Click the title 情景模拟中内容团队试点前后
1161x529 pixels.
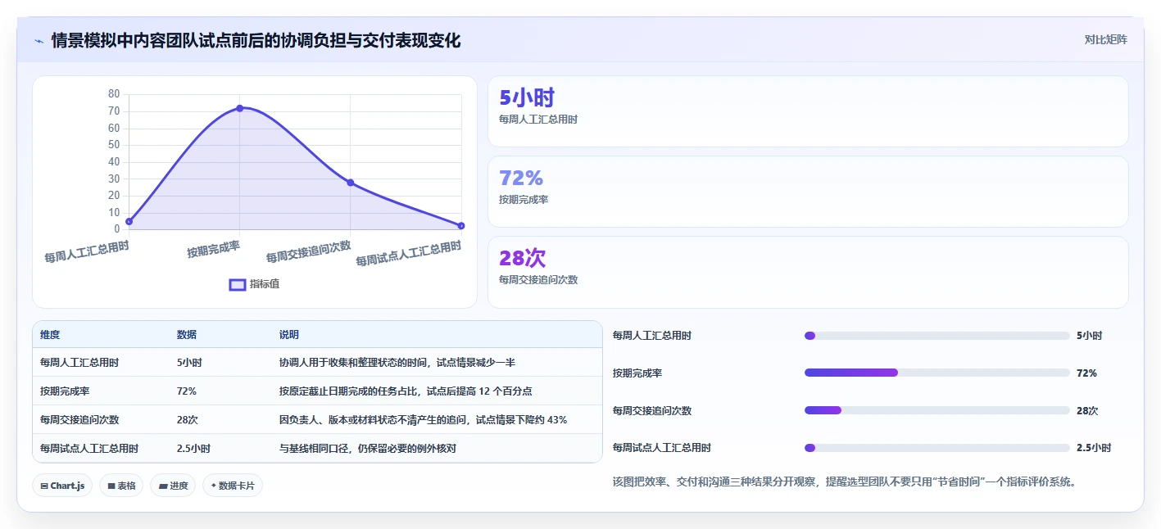pos(256,40)
